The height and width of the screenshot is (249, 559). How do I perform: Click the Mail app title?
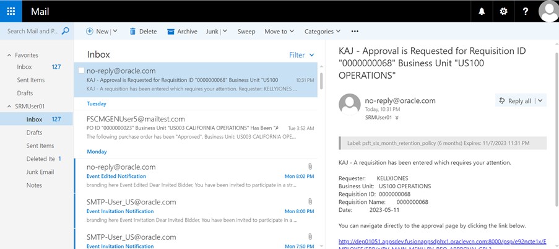[x=40, y=11]
